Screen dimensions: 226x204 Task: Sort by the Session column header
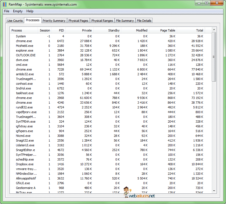[x=45, y=30]
